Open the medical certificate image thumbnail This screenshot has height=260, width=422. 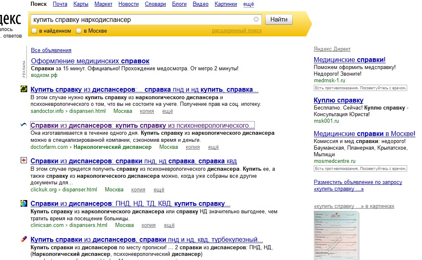pyautogui.click(x=337, y=236)
